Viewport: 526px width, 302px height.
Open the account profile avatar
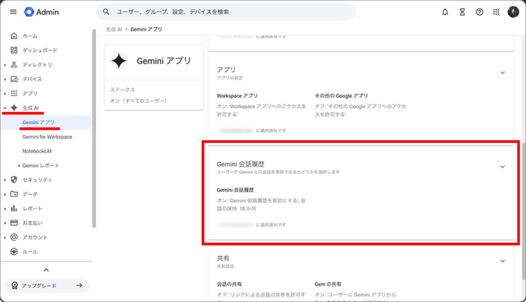tap(513, 12)
